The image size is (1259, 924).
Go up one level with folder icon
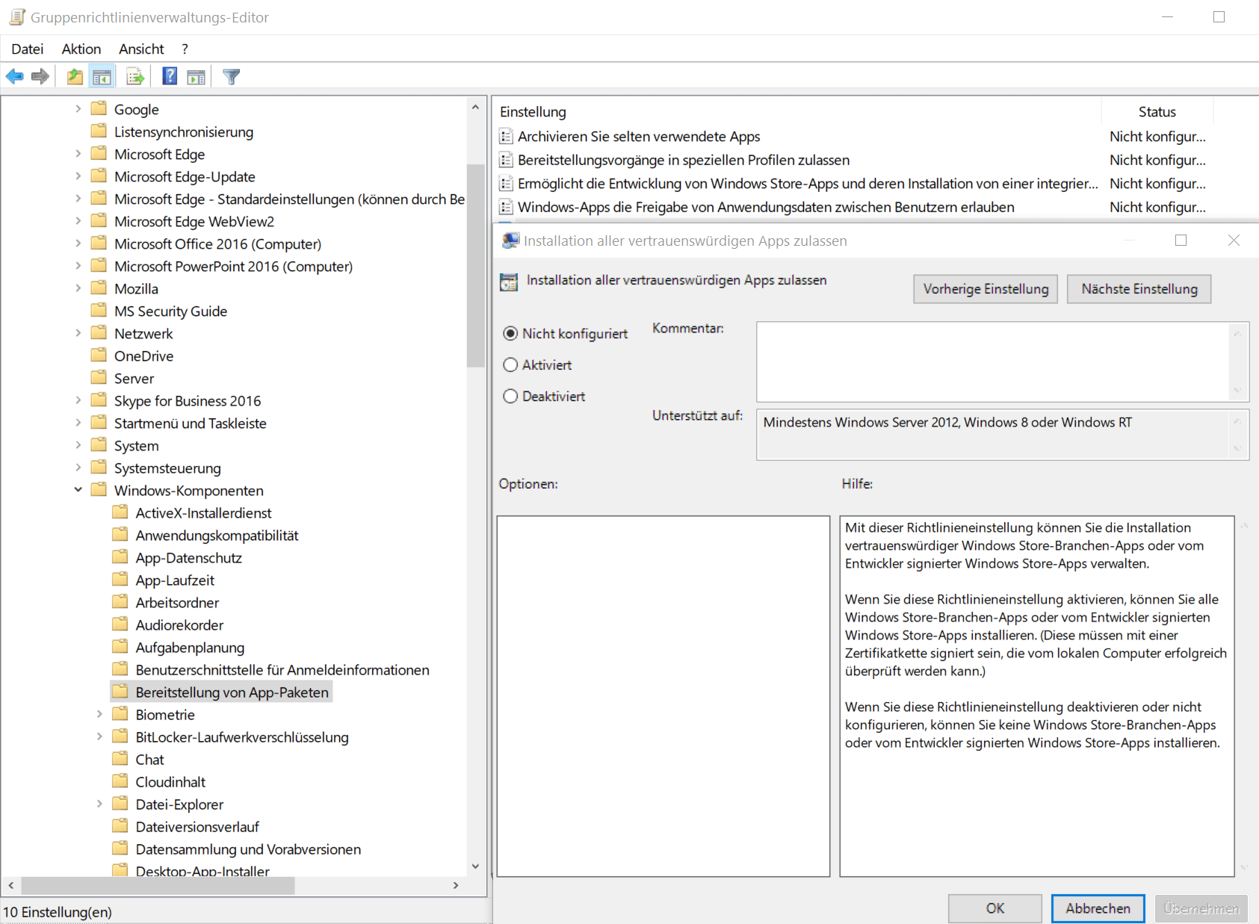click(x=75, y=76)
